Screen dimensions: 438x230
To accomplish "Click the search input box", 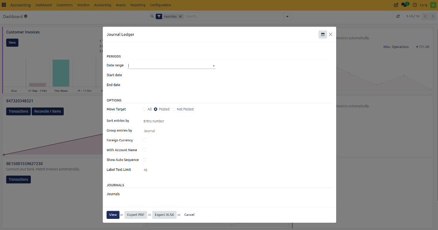I will click(x=234, y=17).
